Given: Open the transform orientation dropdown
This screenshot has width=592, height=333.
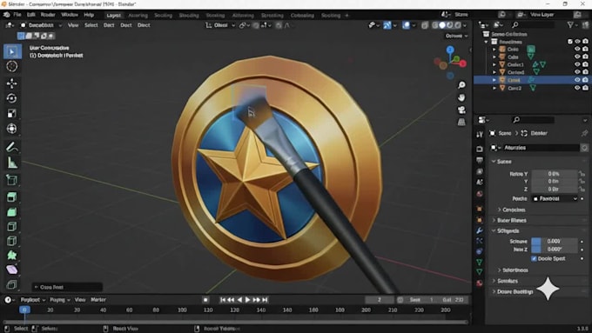Looking at the screenshot, I should pyautogui.click(x=220, y=25).
